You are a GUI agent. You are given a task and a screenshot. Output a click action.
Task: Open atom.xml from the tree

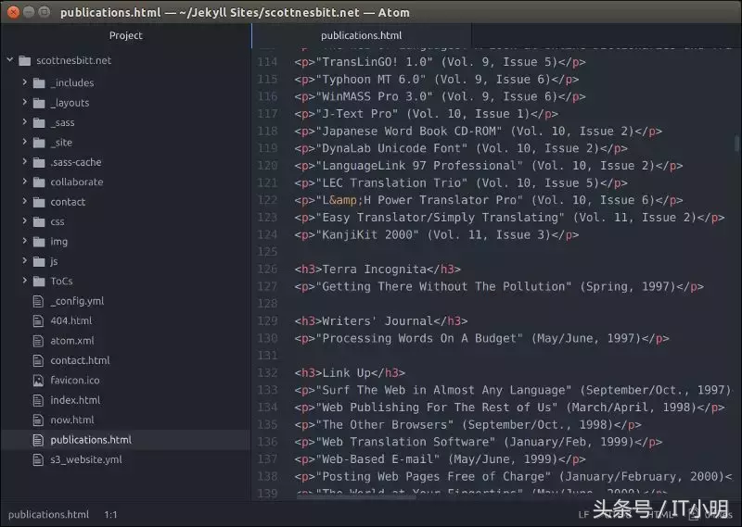[72, 341]
